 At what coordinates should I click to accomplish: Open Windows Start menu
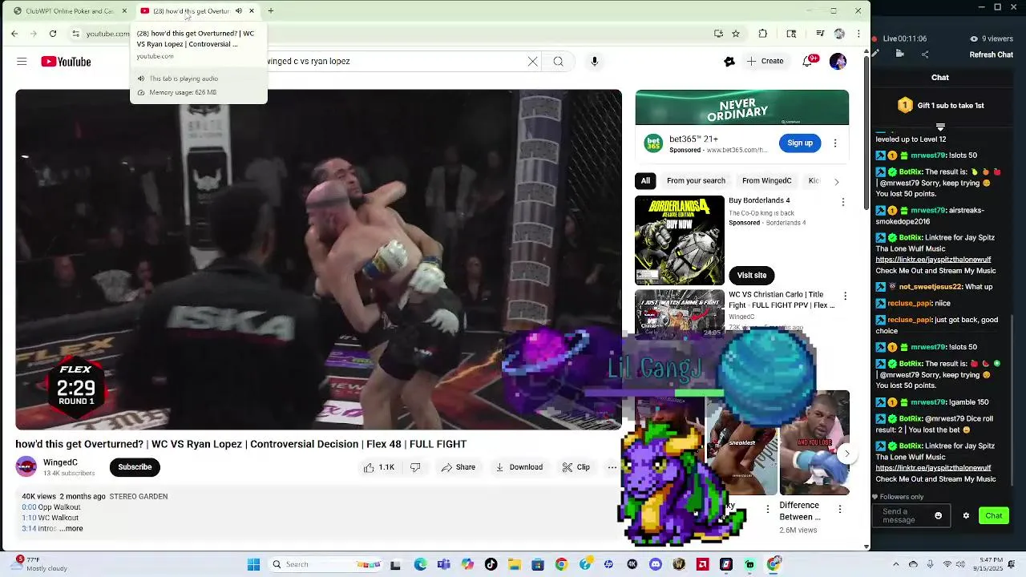253,564
